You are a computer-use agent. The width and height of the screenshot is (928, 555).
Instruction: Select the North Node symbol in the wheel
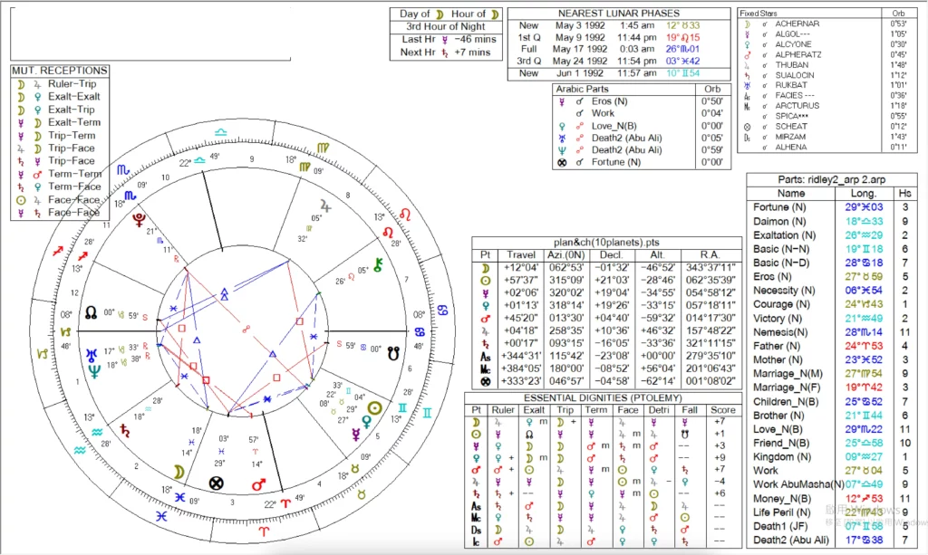(x=91, y=313)
